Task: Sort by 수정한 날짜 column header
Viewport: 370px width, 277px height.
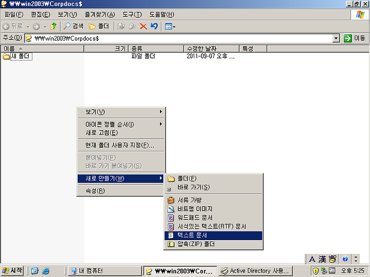Action: pyautogui.click(x=211, y=49)
